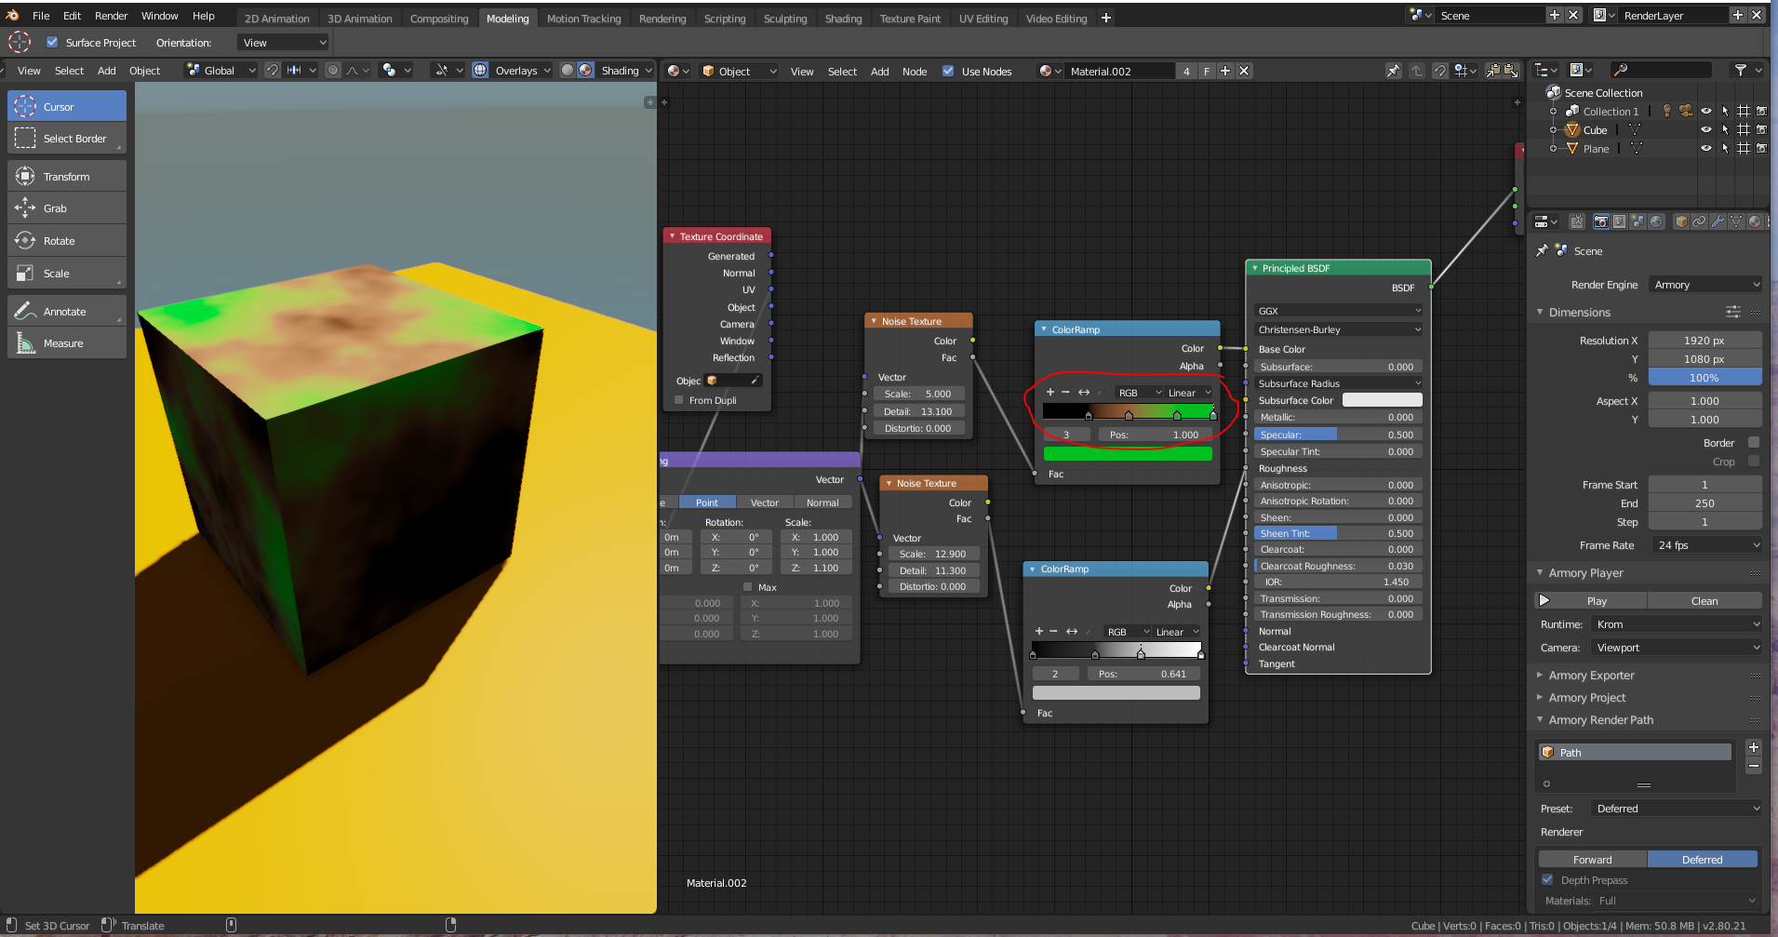The height and width of the screenshot is (937, 1778).
Task: Click the Blender logo icon
Action: pos(13,15)
